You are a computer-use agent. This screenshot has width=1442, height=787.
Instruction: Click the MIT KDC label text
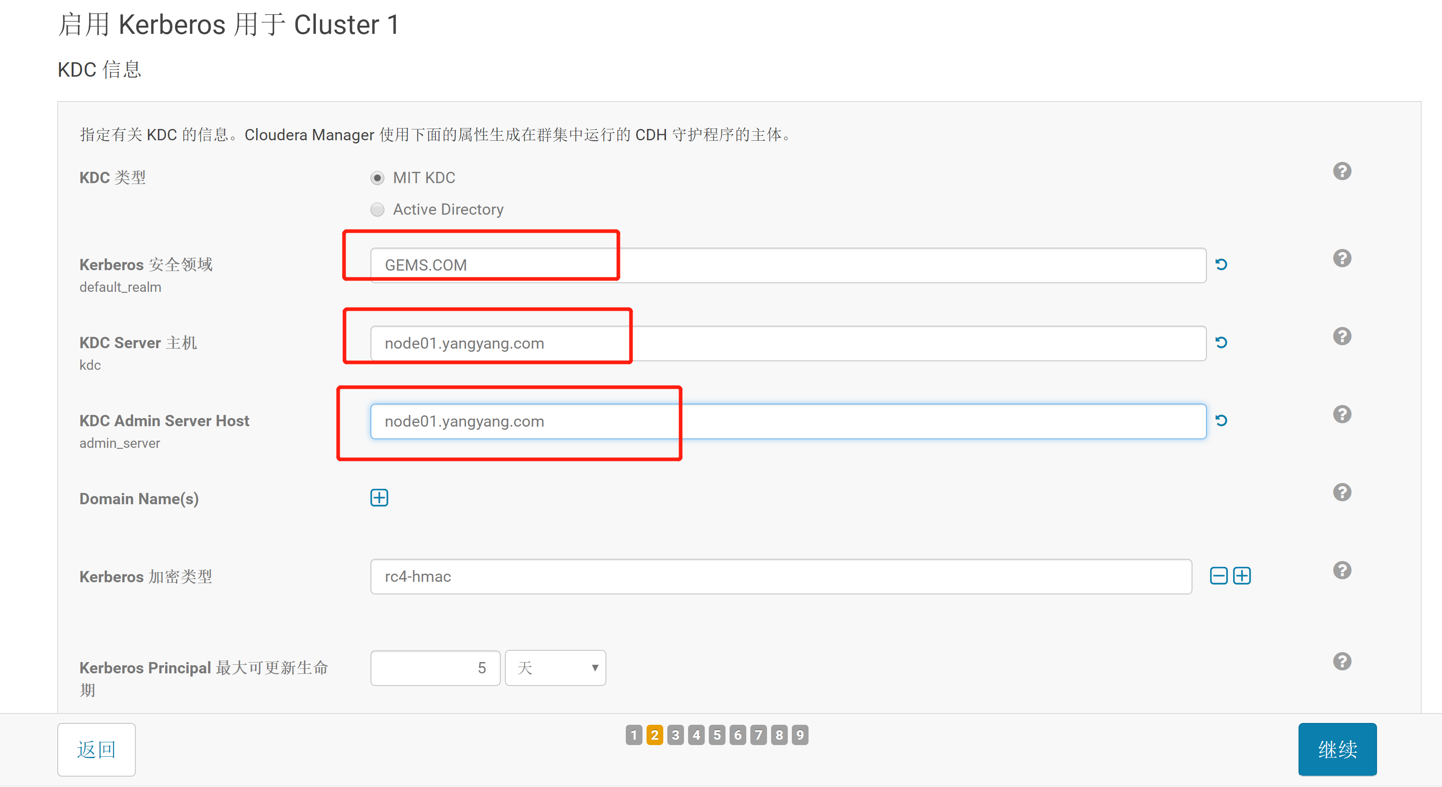click(424, 178)
